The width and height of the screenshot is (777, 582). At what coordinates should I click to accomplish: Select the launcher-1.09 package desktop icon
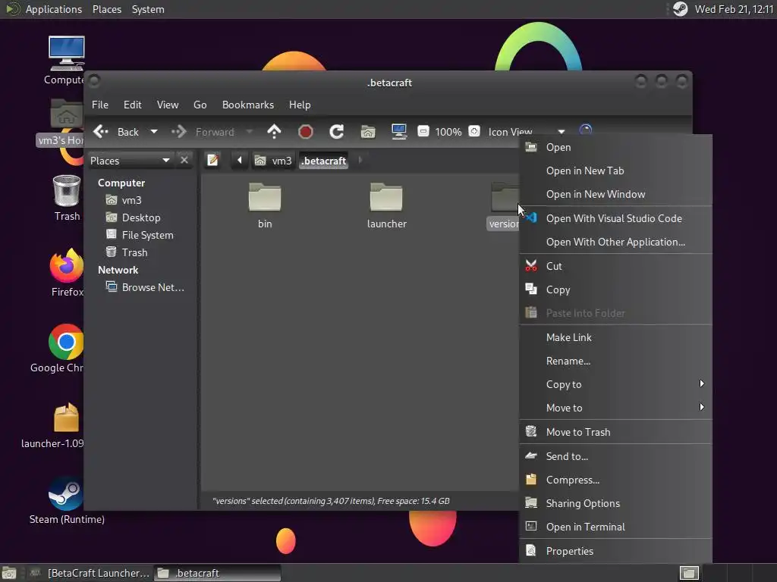pos(54,425)
